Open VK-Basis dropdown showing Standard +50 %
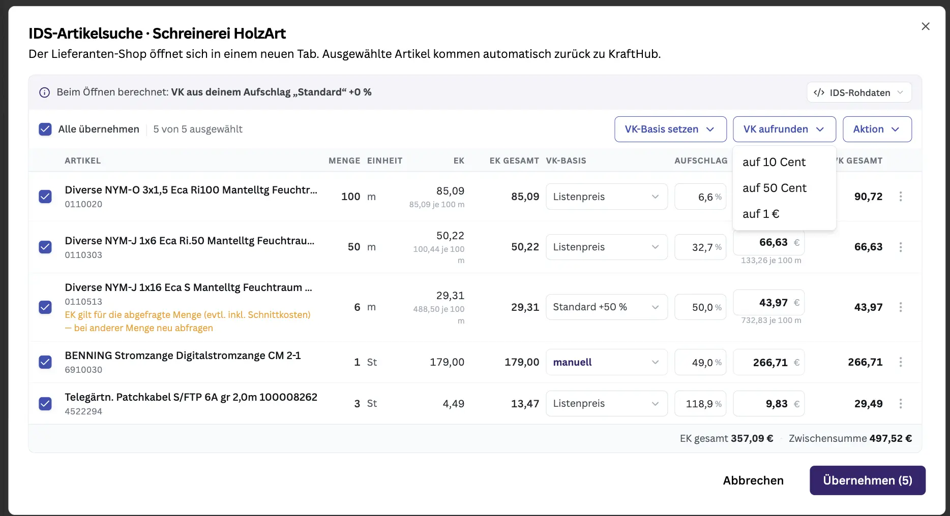The width and height of the screenshot is (950, 516). click(606, 307)
